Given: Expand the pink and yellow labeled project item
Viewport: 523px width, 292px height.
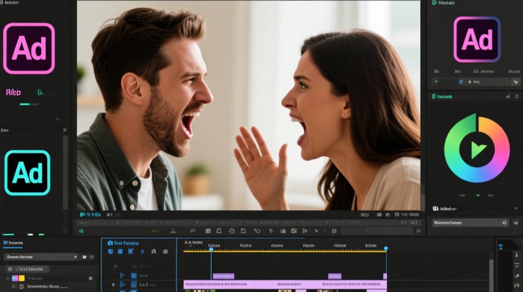Looking at the screenshot, I should click(x=18, y=278).
